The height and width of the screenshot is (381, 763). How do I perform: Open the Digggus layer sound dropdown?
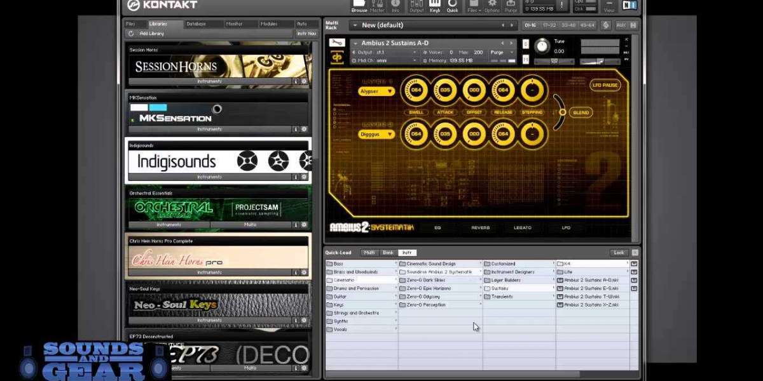pyautogui.click(x=376, y=134)
